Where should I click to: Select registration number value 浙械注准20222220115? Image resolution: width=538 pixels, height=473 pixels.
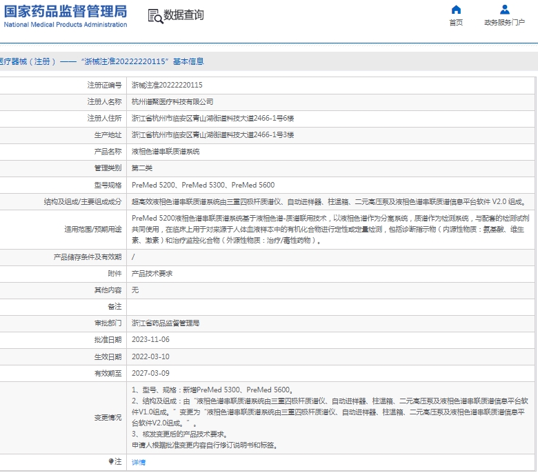click(167, 85)
